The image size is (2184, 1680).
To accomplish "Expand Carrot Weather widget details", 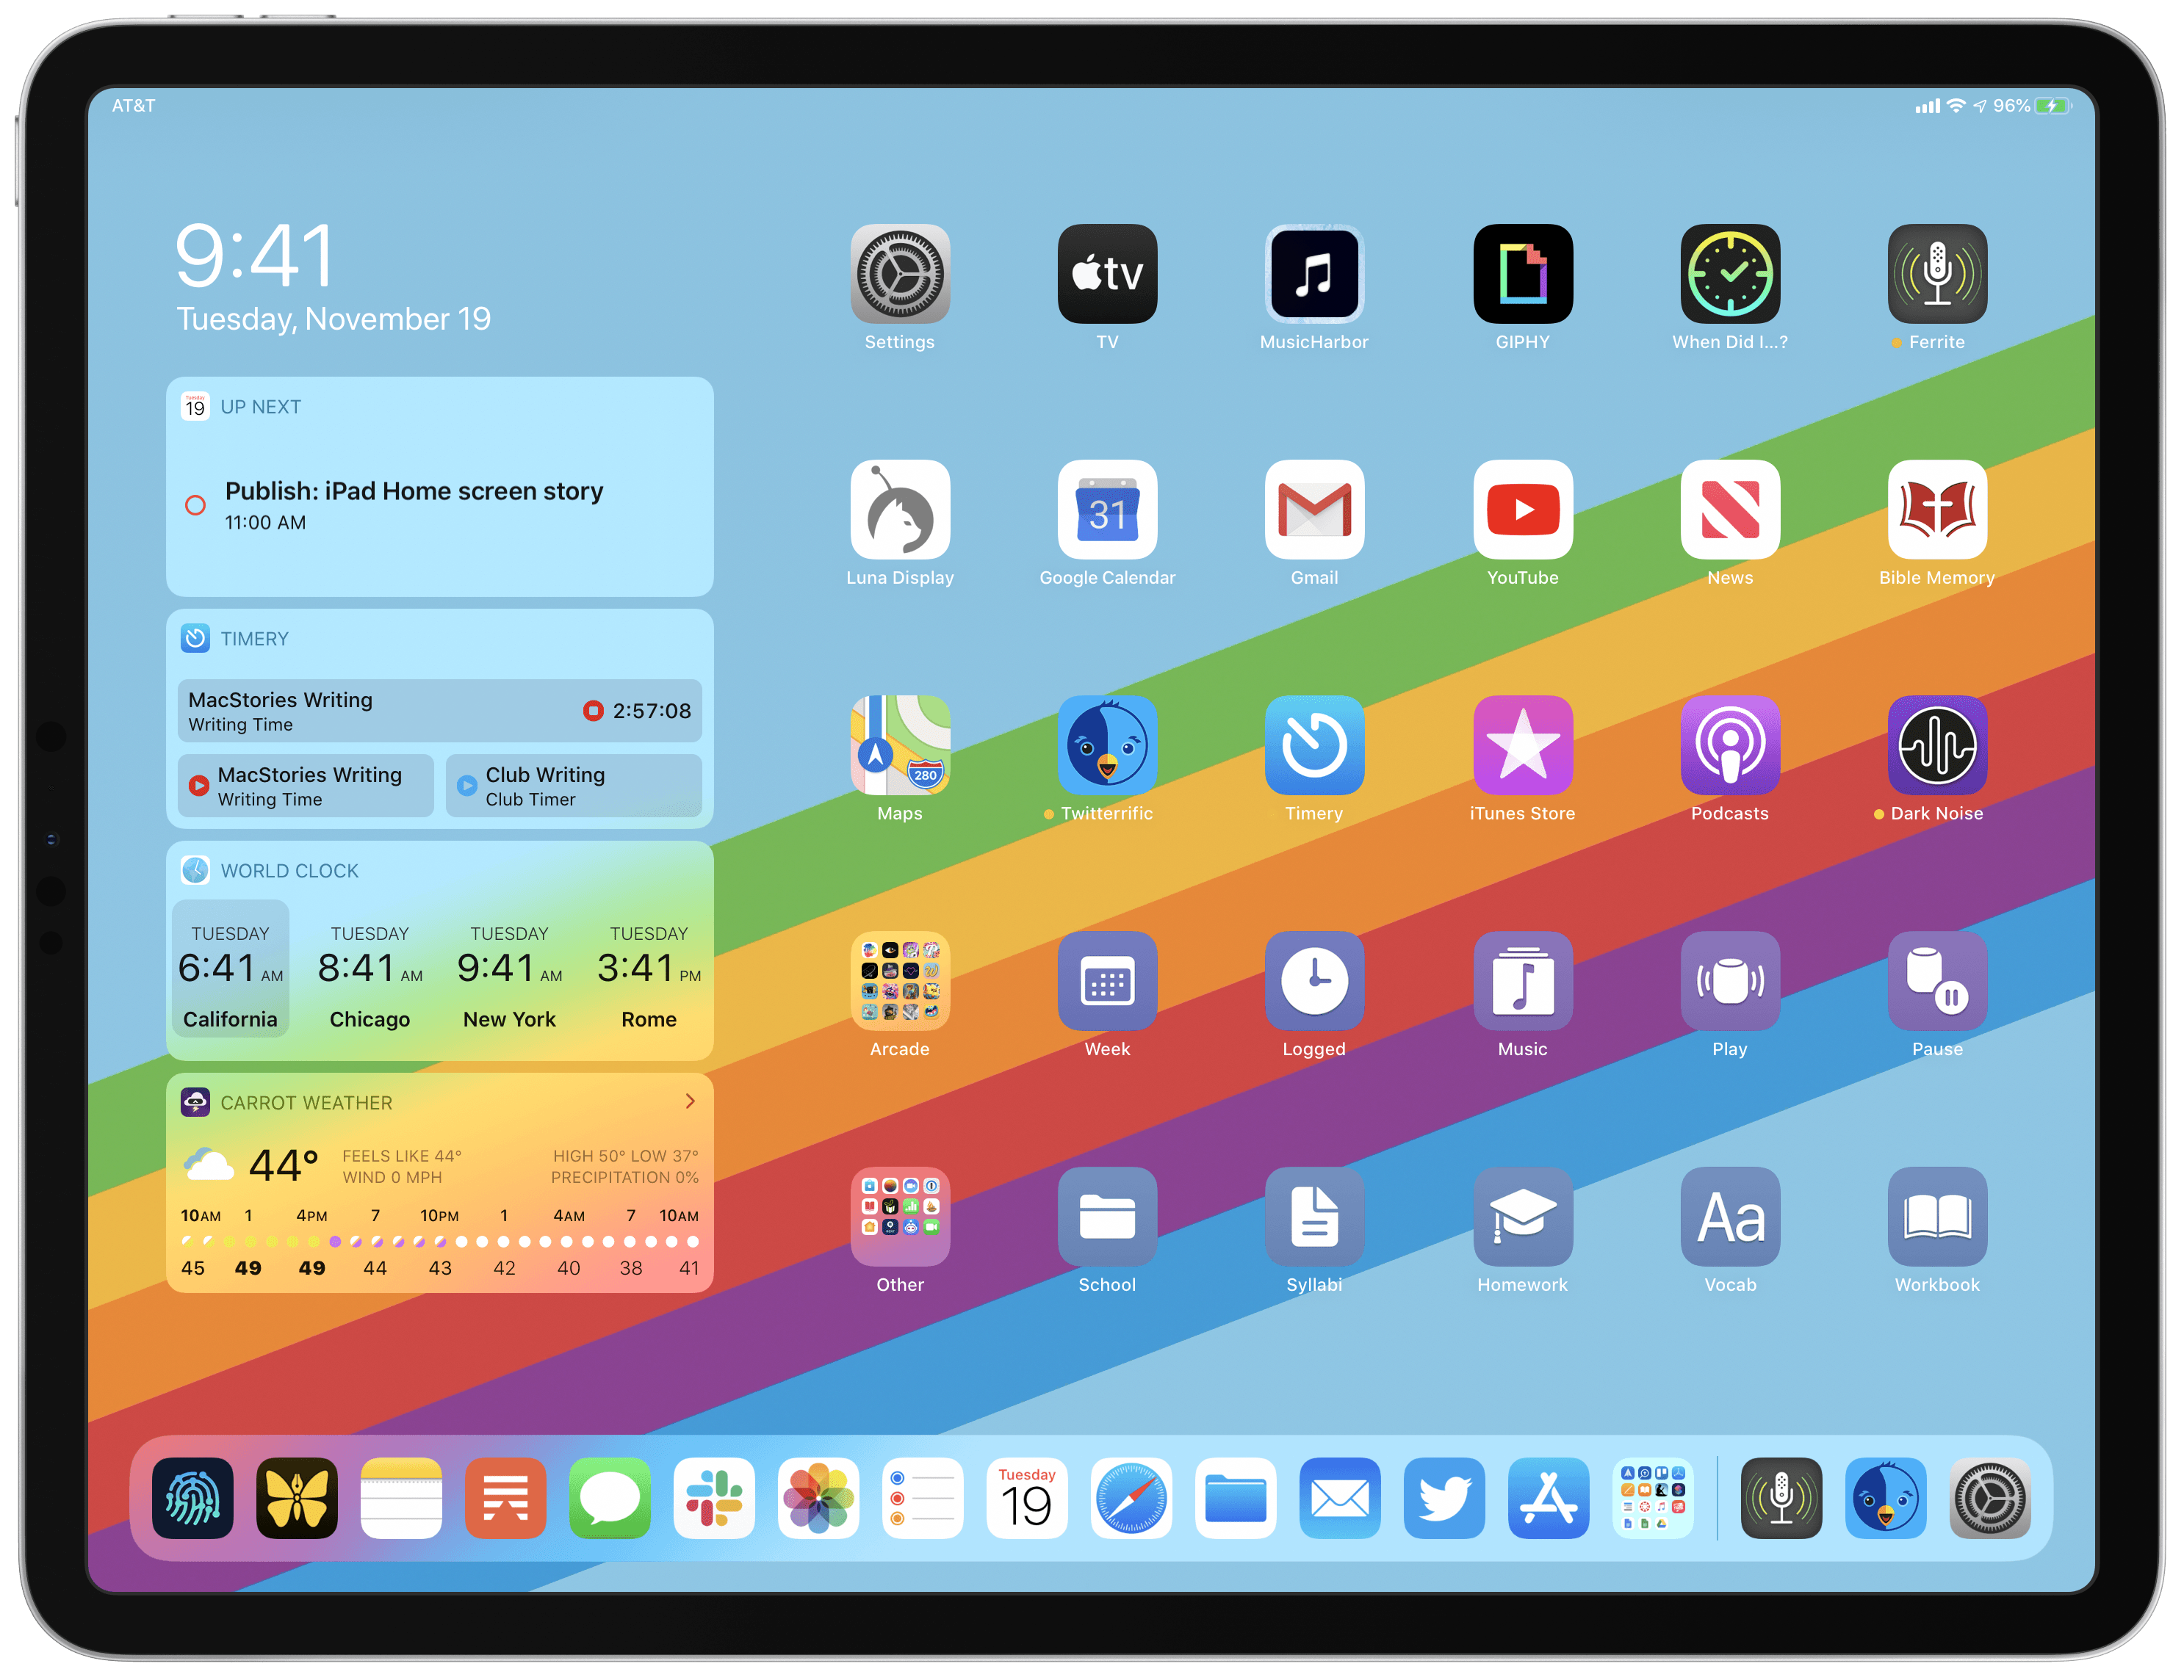I will pyautogui.click(x=699, y=1103).
